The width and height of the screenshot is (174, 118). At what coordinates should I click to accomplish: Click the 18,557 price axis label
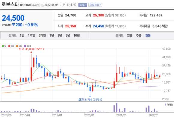pos(166,82)
